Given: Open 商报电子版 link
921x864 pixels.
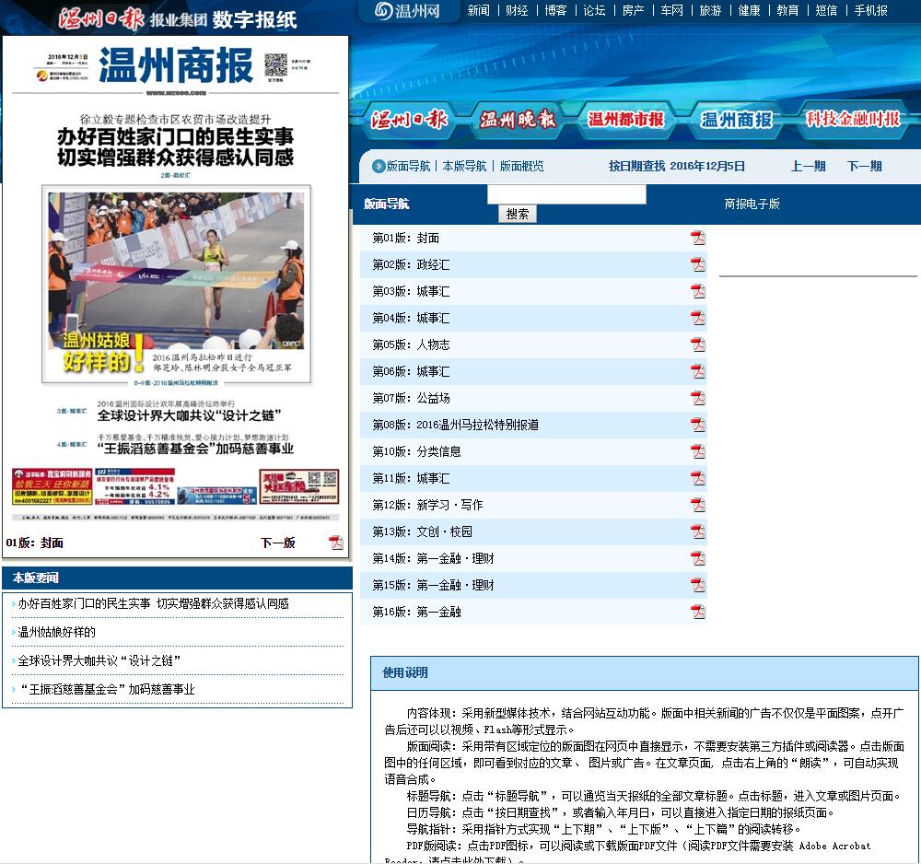Looking at the screenshot, I should click(x=752, y=204).
